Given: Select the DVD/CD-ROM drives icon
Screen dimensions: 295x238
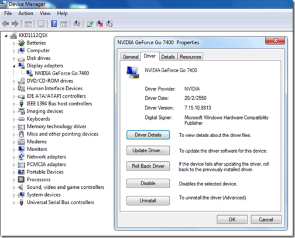Looking at the screenshot, I should (x=21, y=81).
